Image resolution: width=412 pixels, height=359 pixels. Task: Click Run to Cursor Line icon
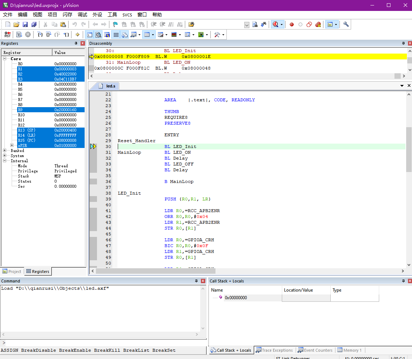pyautogui.click(x=66, y=34)
